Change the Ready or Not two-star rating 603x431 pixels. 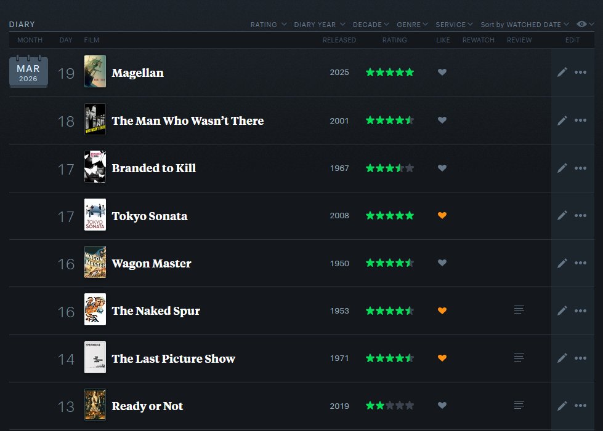pos(389,405)
